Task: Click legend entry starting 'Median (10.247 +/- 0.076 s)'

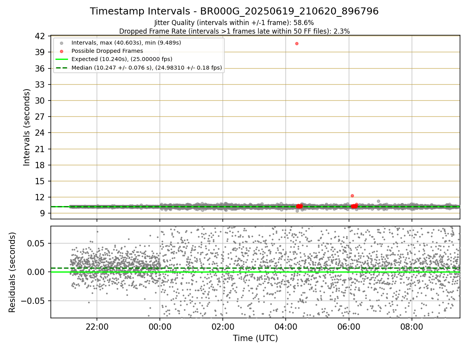Action: tap(147, 68)
